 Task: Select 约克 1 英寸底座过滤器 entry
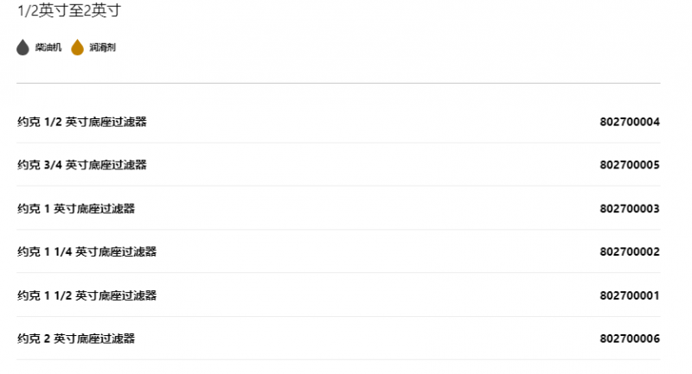tap(76, 208)
